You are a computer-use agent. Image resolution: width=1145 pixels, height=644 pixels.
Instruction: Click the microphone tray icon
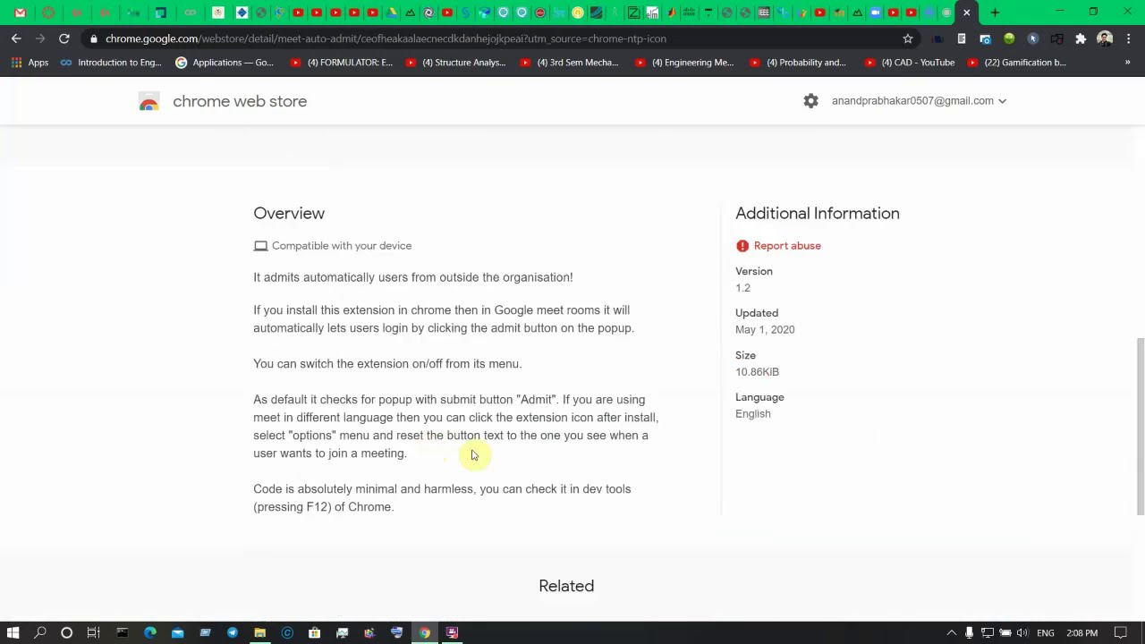click(969, 632)
